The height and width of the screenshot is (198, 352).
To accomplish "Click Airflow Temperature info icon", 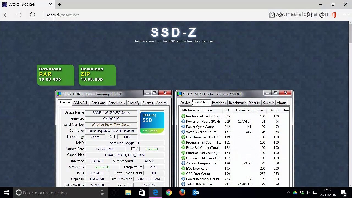I will (183, 163).
